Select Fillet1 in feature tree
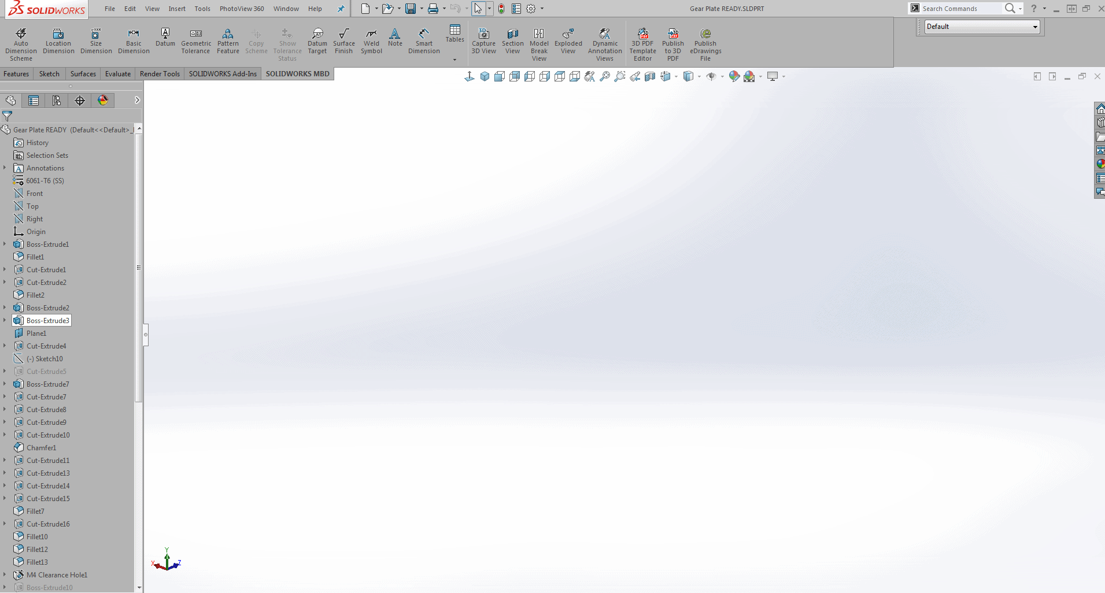The width and height of the screenshot is (1105, 593). [35, 257]
